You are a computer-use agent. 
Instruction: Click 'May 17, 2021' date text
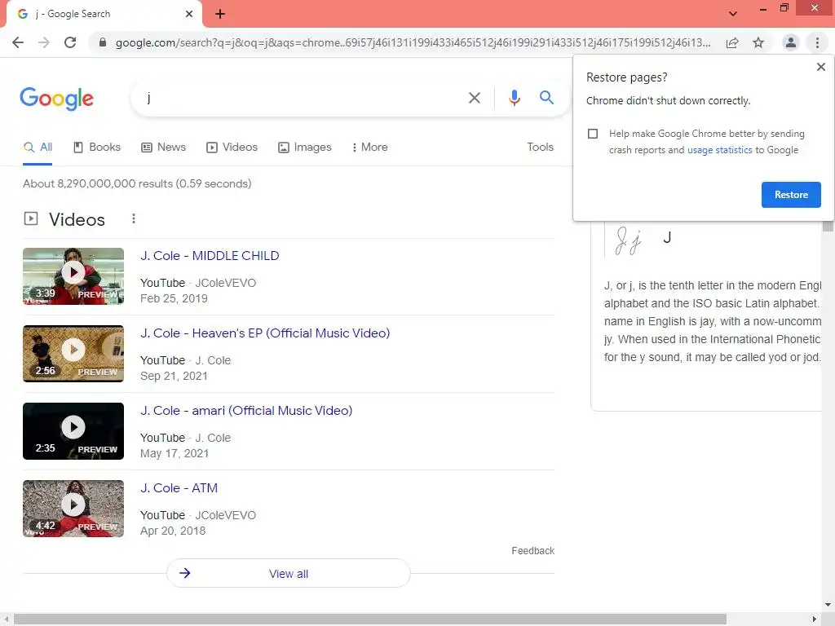(175, 453)
